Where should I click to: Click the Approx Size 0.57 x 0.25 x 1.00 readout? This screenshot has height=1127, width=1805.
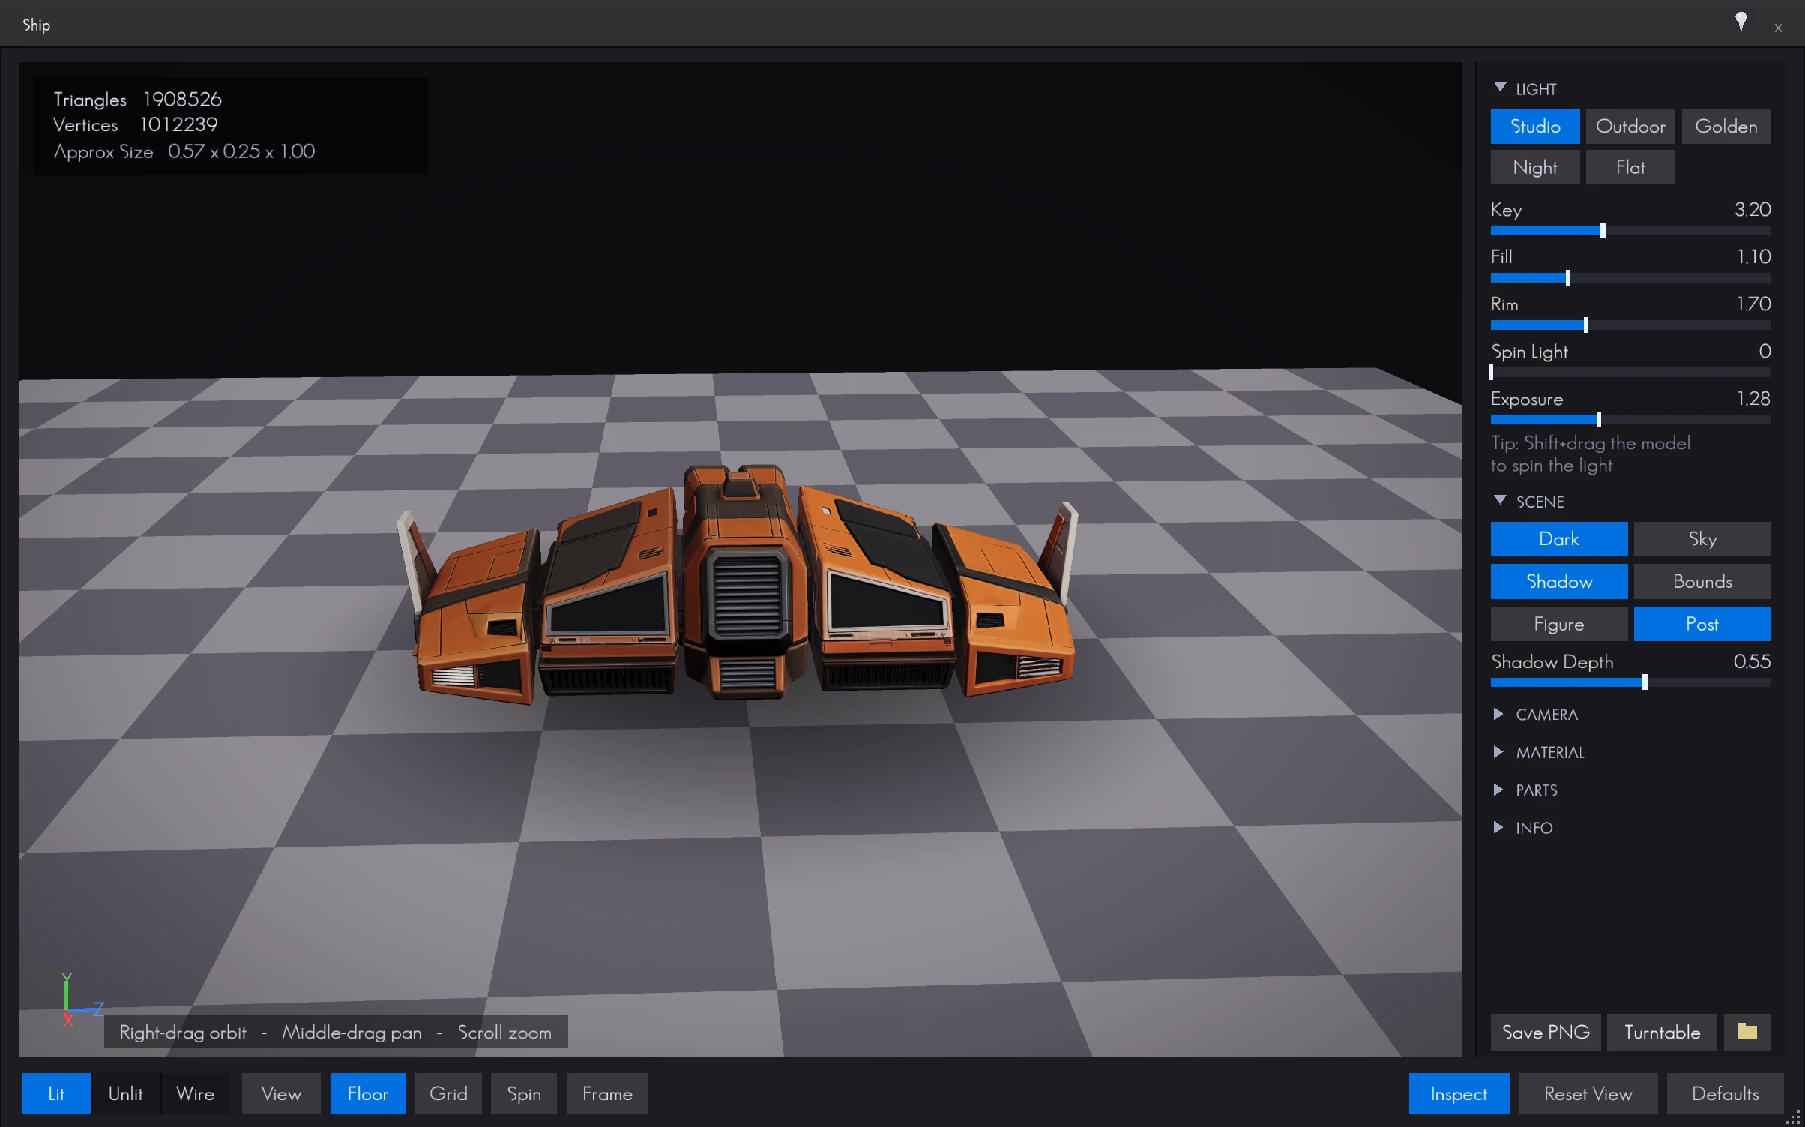click(184, 151)
